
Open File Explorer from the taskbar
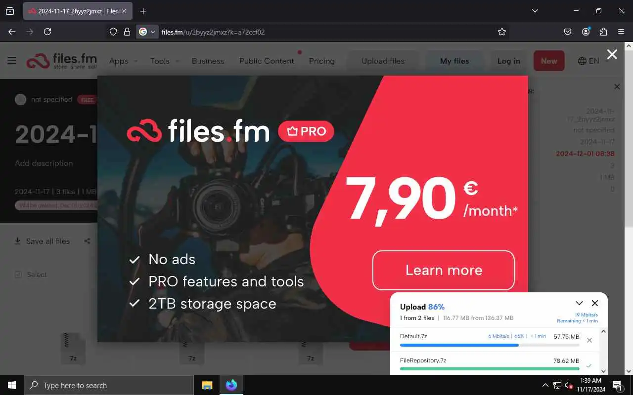click(x=207, y=385)
